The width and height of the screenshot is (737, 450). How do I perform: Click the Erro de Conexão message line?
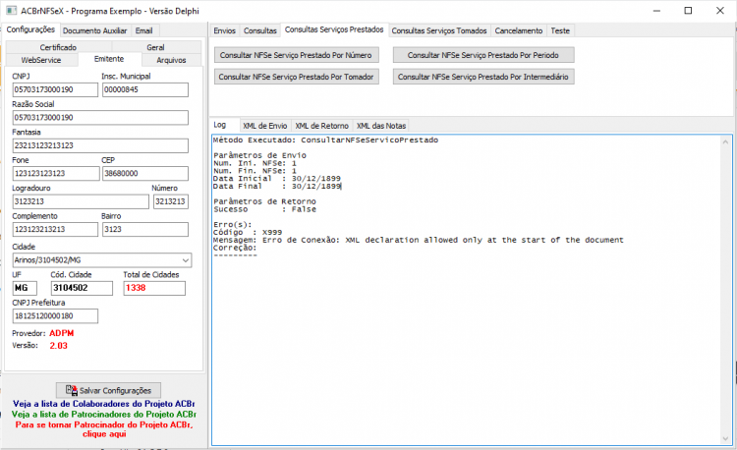419,240
